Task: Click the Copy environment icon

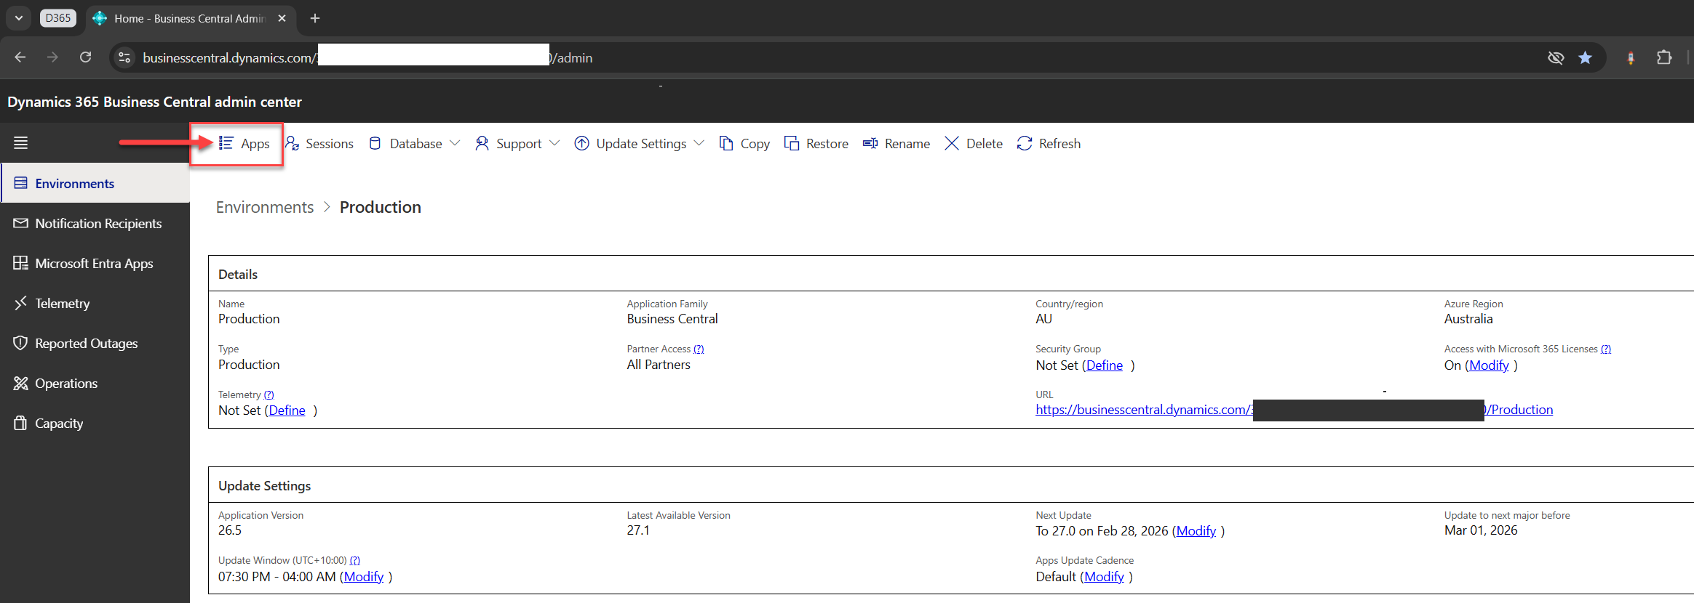Action: 726,144
